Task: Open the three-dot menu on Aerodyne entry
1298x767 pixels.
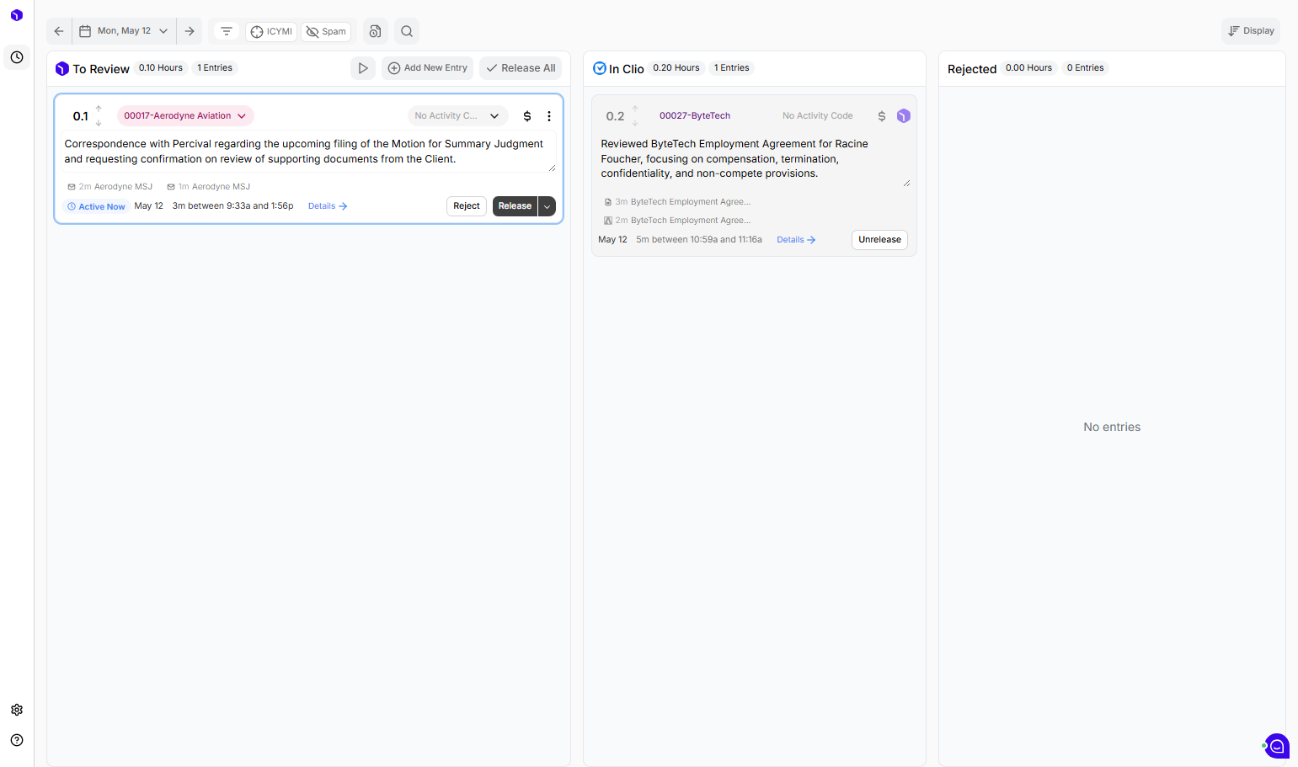Action: tap(549, 116)
